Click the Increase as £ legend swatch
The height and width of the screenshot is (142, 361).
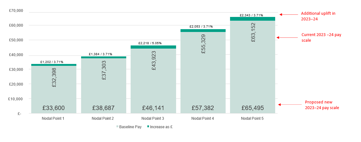pyautogui.click(x=148, y=127)
